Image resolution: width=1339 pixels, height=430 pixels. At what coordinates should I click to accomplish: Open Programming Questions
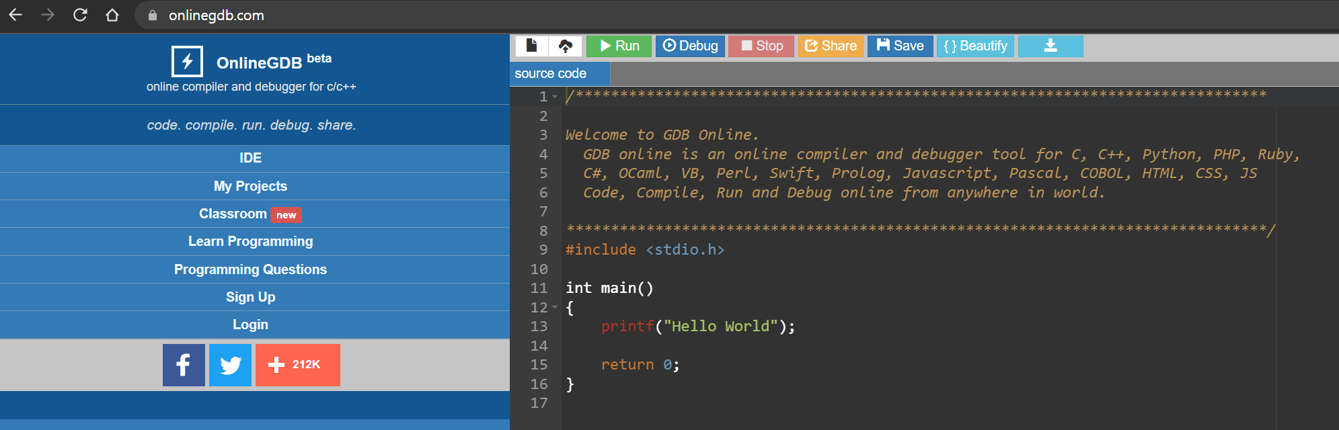[250, 269]
